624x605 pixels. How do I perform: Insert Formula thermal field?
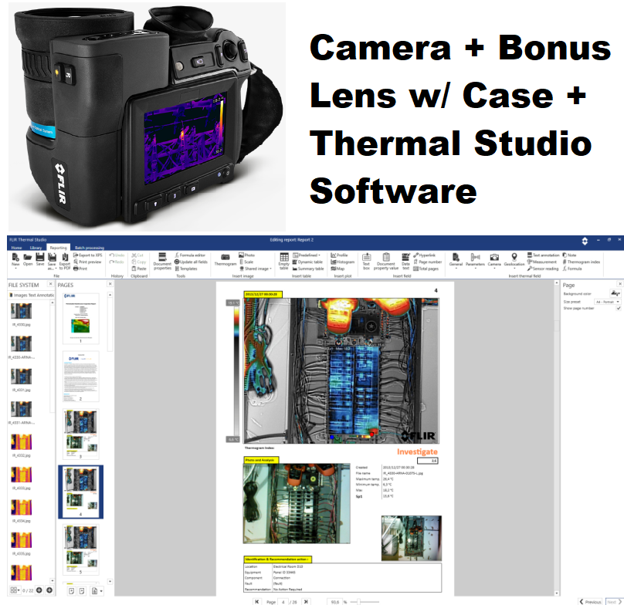coord(572,269)
